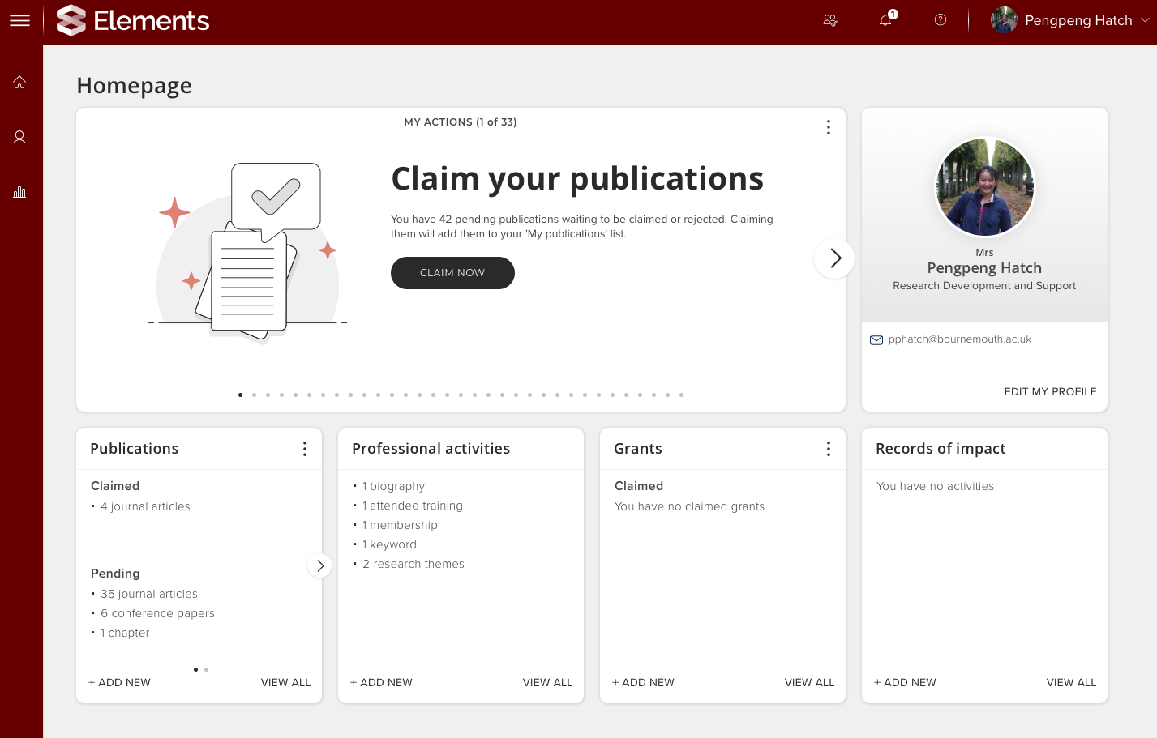Viewport: 1157px width, 738px height.
Task: Open the '1 membership' entry
Action: 400,525
